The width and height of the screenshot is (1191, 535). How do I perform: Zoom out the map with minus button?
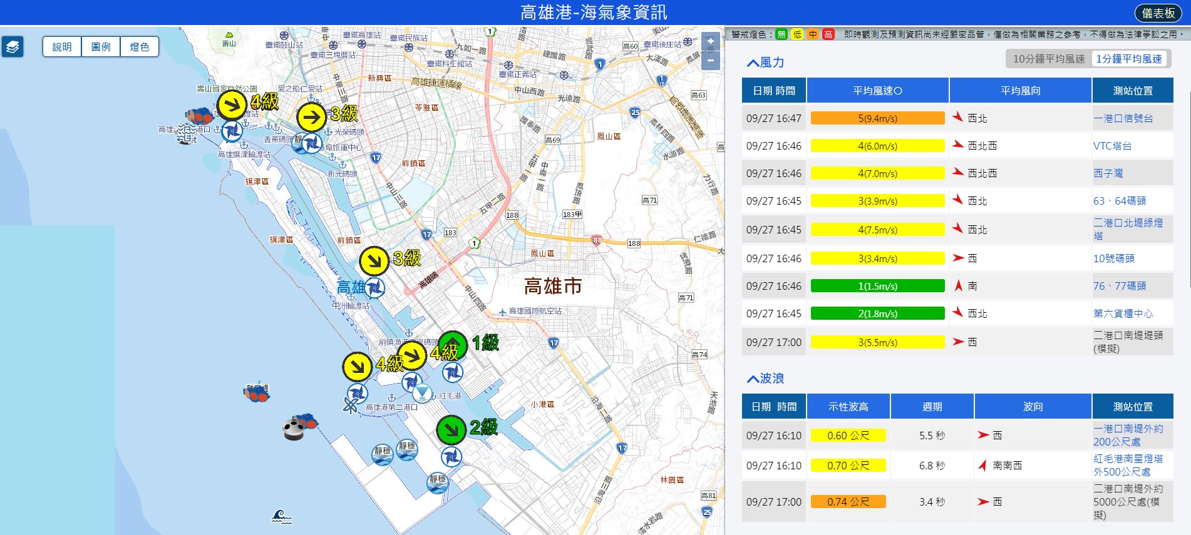[711, 61]
